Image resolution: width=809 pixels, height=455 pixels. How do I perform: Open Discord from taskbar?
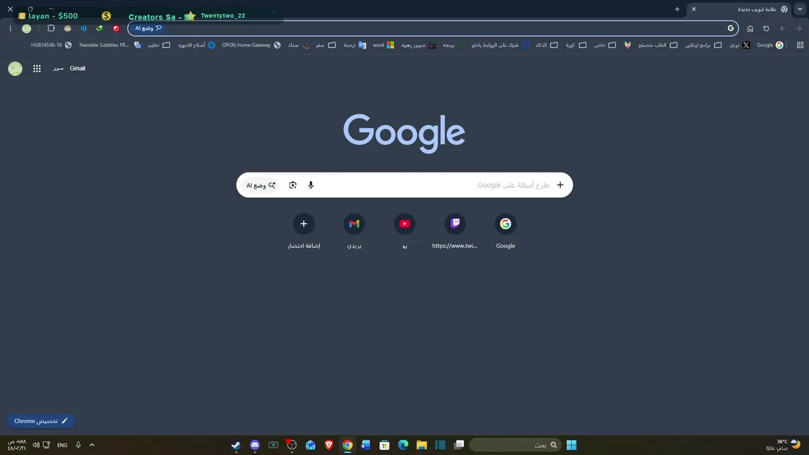(x=255, y=445)
